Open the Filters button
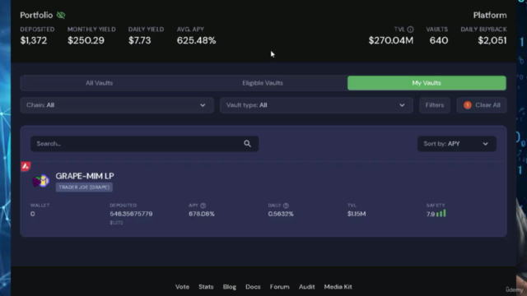Image resolution: width=527 pixels, height=296 pixels. (435, 105)
